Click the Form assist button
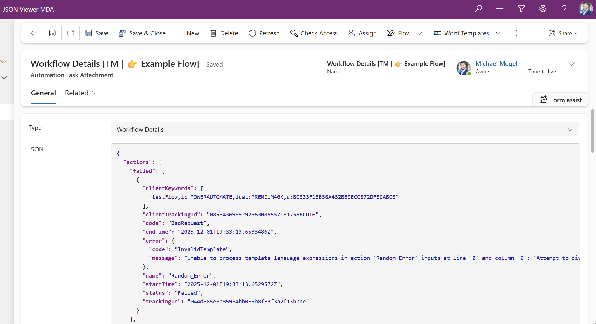 561,100
